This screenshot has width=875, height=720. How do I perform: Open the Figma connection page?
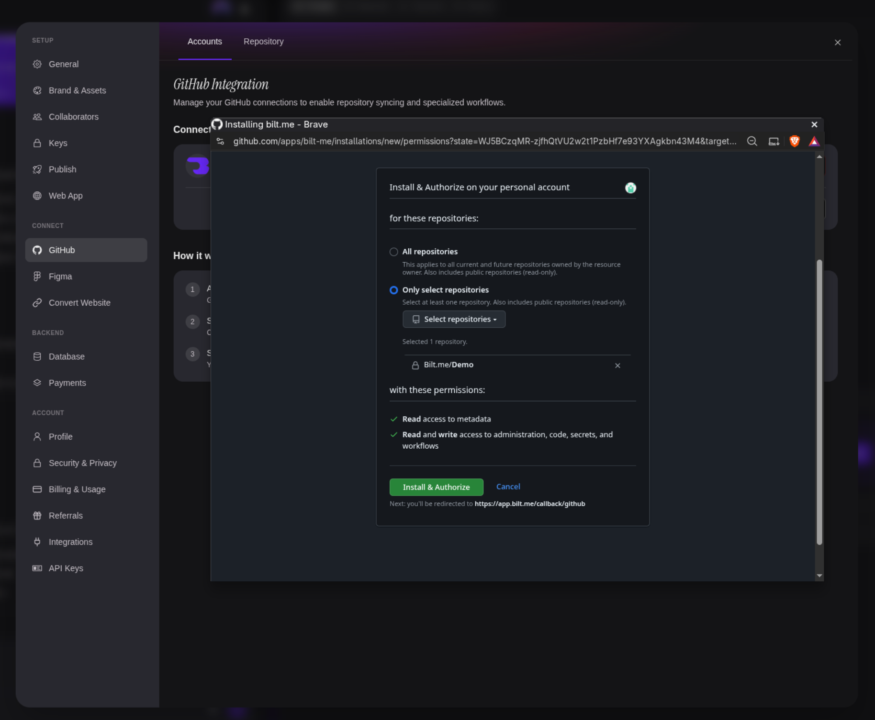click(x=86, y=277)
